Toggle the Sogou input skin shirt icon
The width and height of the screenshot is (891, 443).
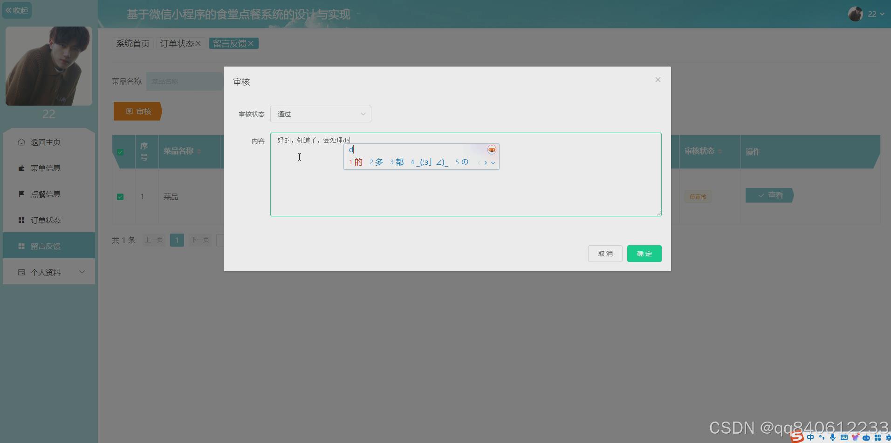(855, 437)
